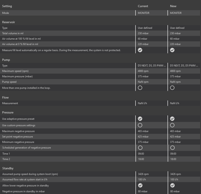Open New column Pump Type 'D5 NEXT' selector

pos(184,66)
